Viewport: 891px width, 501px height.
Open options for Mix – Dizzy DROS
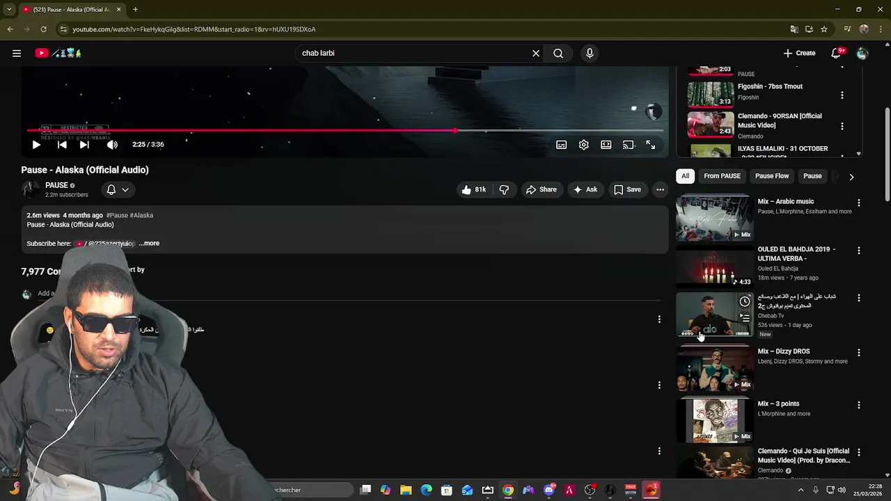[859, 353]
